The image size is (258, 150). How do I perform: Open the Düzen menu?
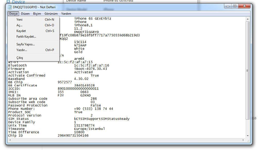click(x=25, y=14)
